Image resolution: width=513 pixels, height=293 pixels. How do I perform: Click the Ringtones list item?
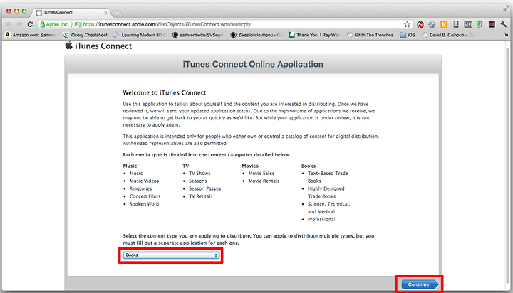(x=140, y=188)
